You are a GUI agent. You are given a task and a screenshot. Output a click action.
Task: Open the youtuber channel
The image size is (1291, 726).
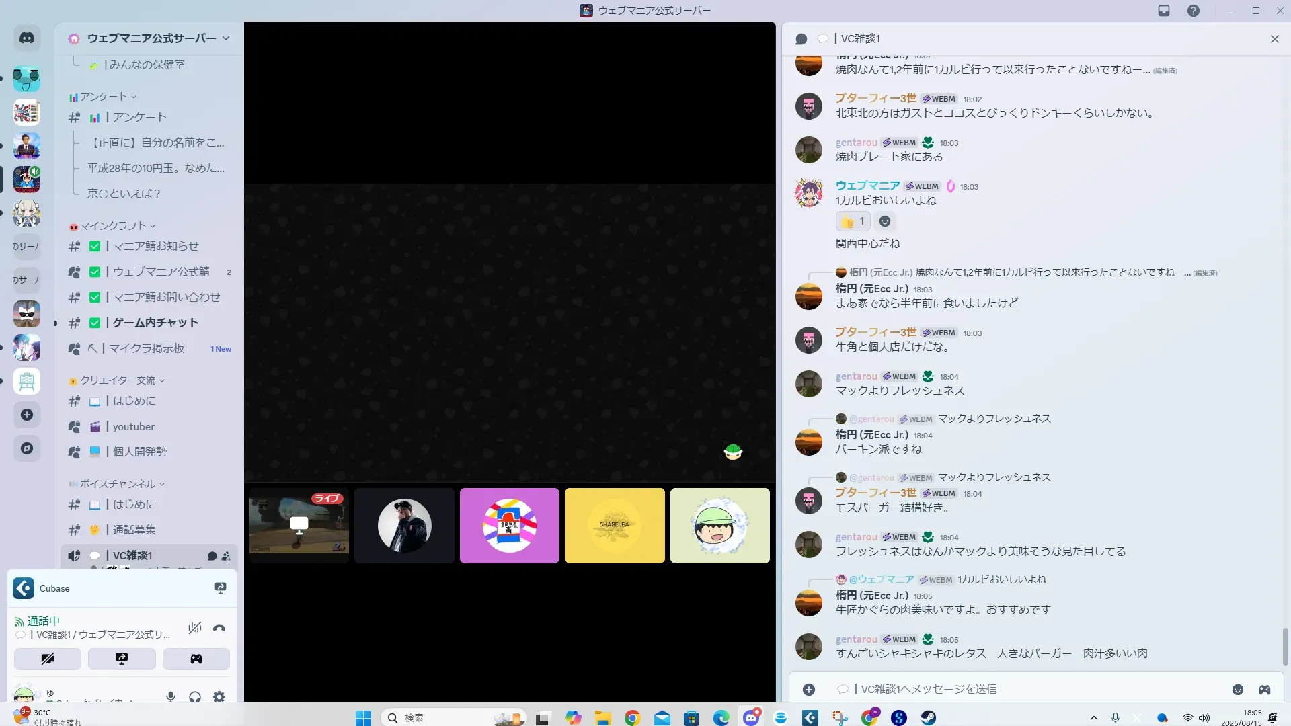coord(133,426)
